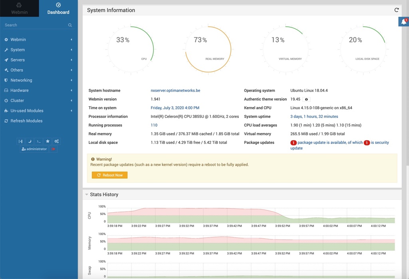Click the Kernel and CPU value
This screenshot has width=409, height=279.
pos(321,108)
